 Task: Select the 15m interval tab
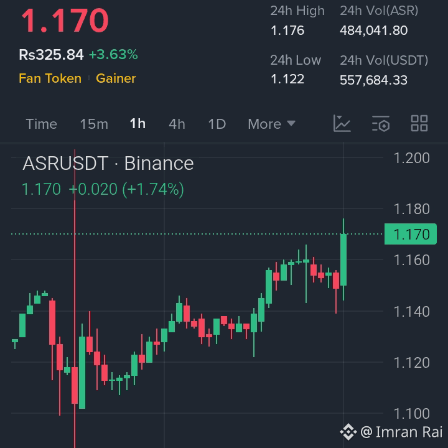pos(94,124)
